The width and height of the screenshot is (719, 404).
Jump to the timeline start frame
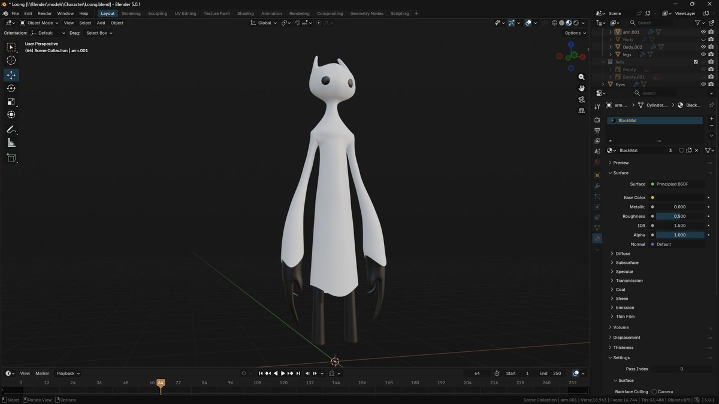[261, 373]
